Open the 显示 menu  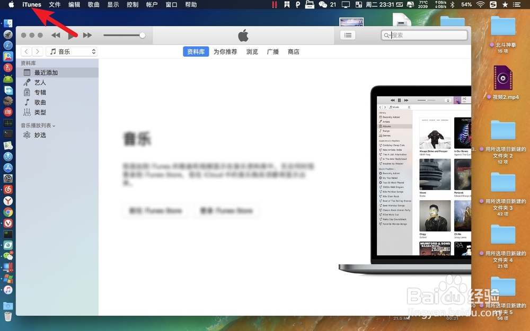[113, 4]
